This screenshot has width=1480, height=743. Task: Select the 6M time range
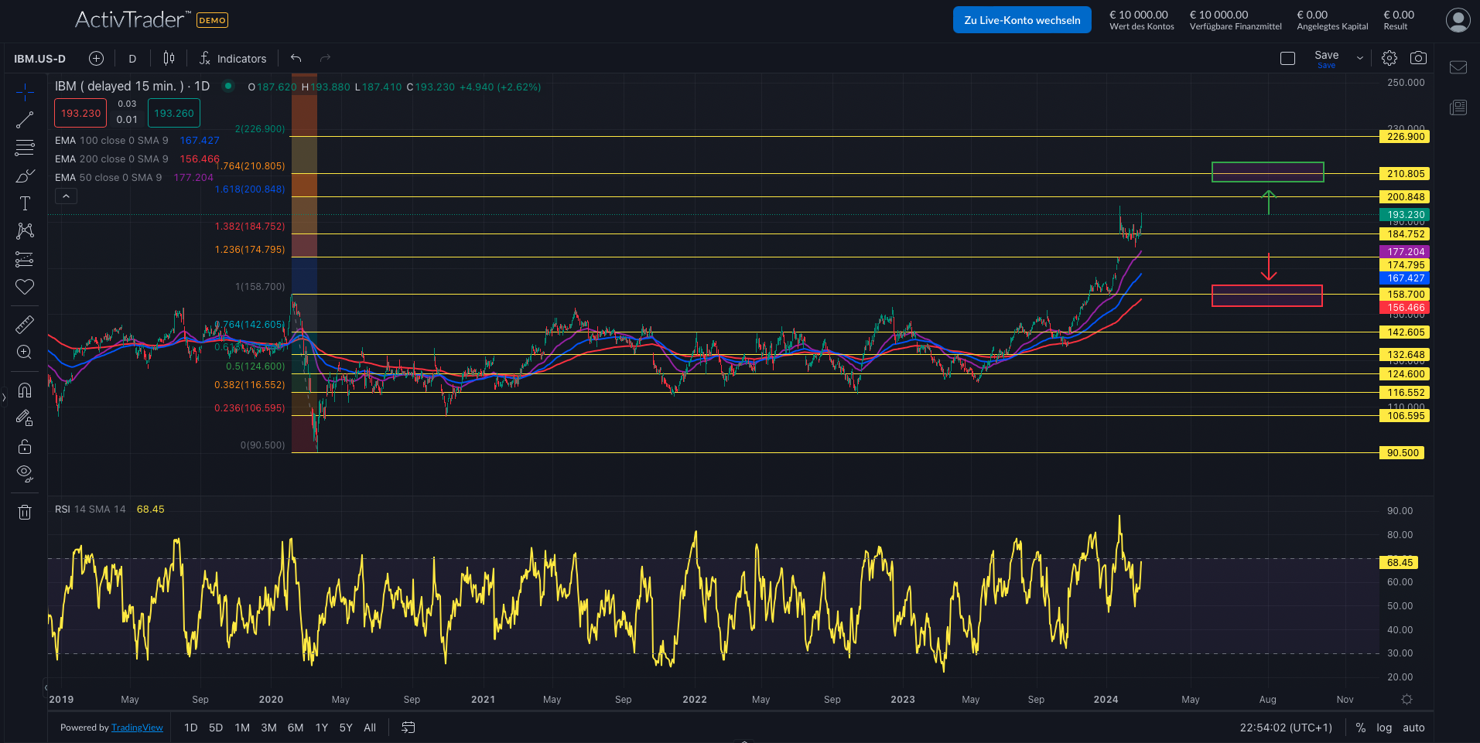[296, 728]
